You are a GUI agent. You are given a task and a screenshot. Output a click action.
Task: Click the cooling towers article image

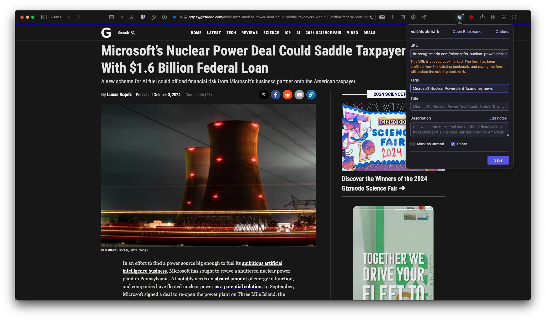[208, 175]
